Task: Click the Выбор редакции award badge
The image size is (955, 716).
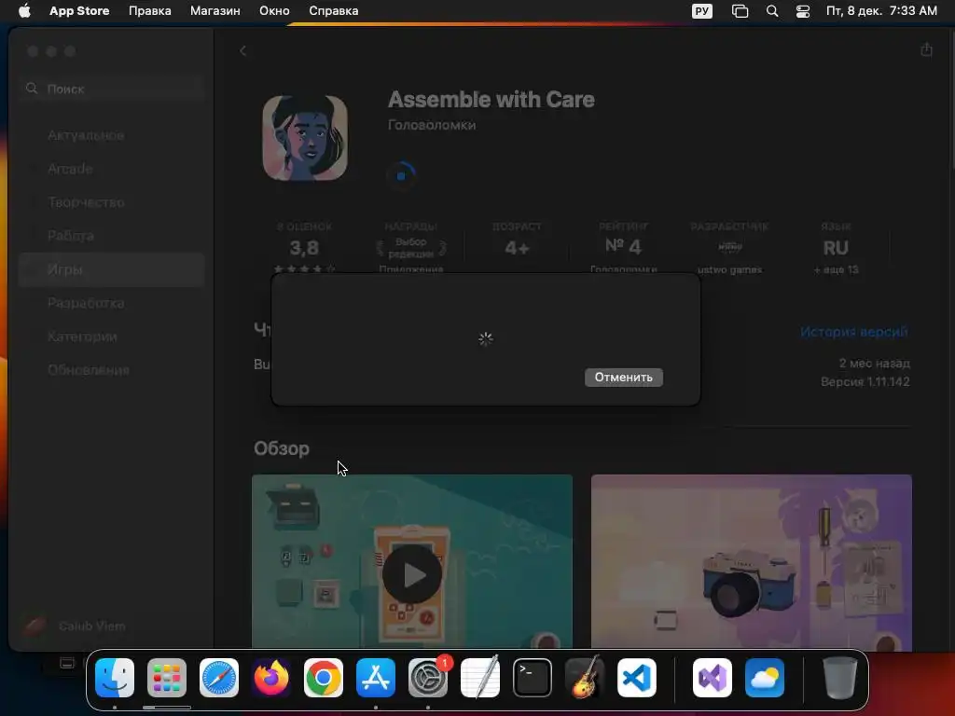Action: (411, 248)
